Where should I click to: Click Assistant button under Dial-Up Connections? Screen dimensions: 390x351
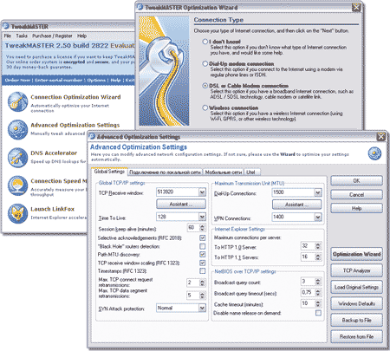tap(296, 205)
